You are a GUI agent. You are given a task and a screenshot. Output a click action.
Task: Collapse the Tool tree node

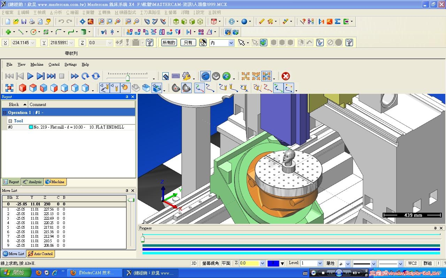click(10, 121)
